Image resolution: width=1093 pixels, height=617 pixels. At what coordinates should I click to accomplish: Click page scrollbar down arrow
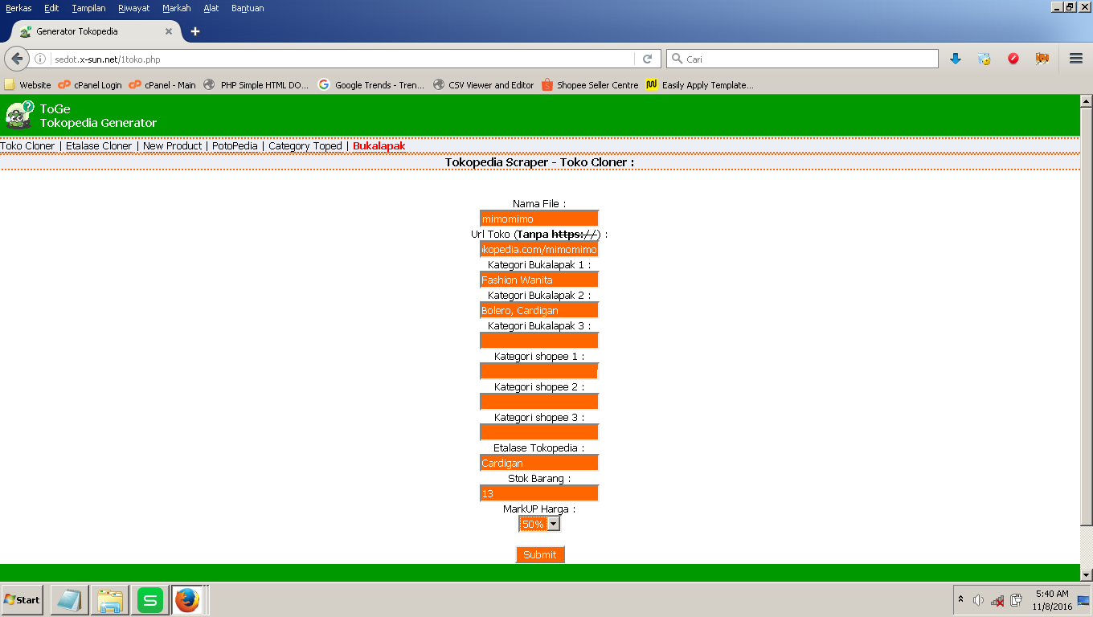1086,575
